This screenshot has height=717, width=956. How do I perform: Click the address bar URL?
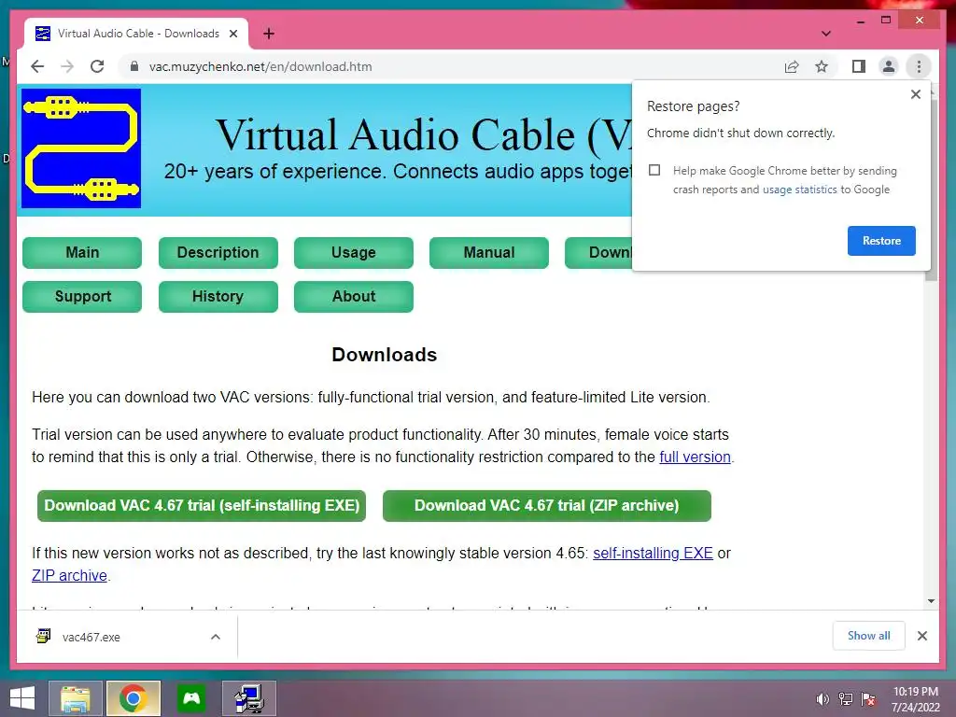(260, 66)
